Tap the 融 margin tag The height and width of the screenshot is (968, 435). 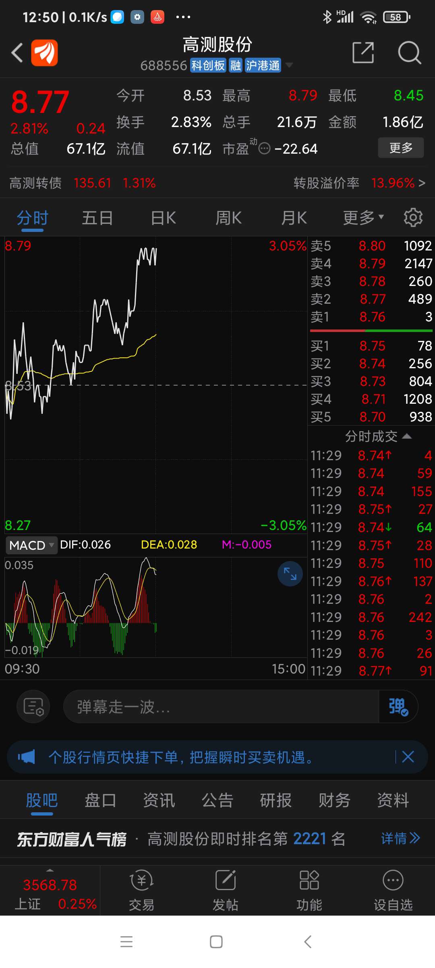[235, 65]
